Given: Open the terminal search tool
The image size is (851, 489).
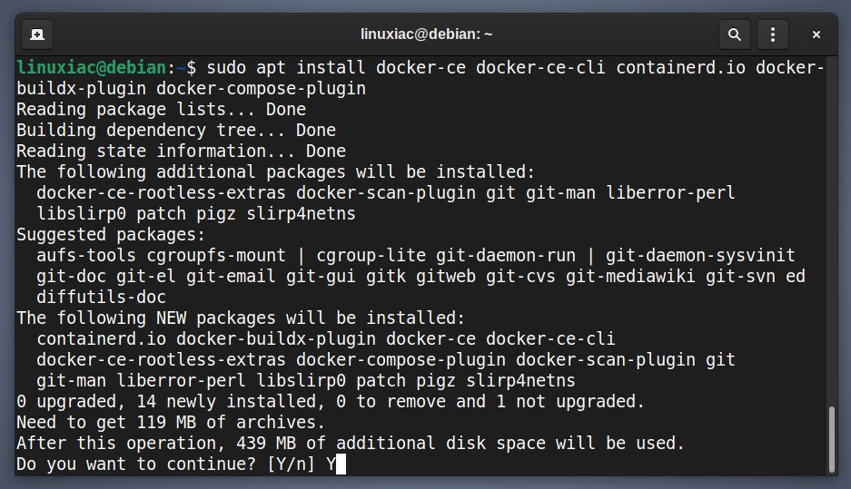Looking at the screenshot, I should pos(735,34).
